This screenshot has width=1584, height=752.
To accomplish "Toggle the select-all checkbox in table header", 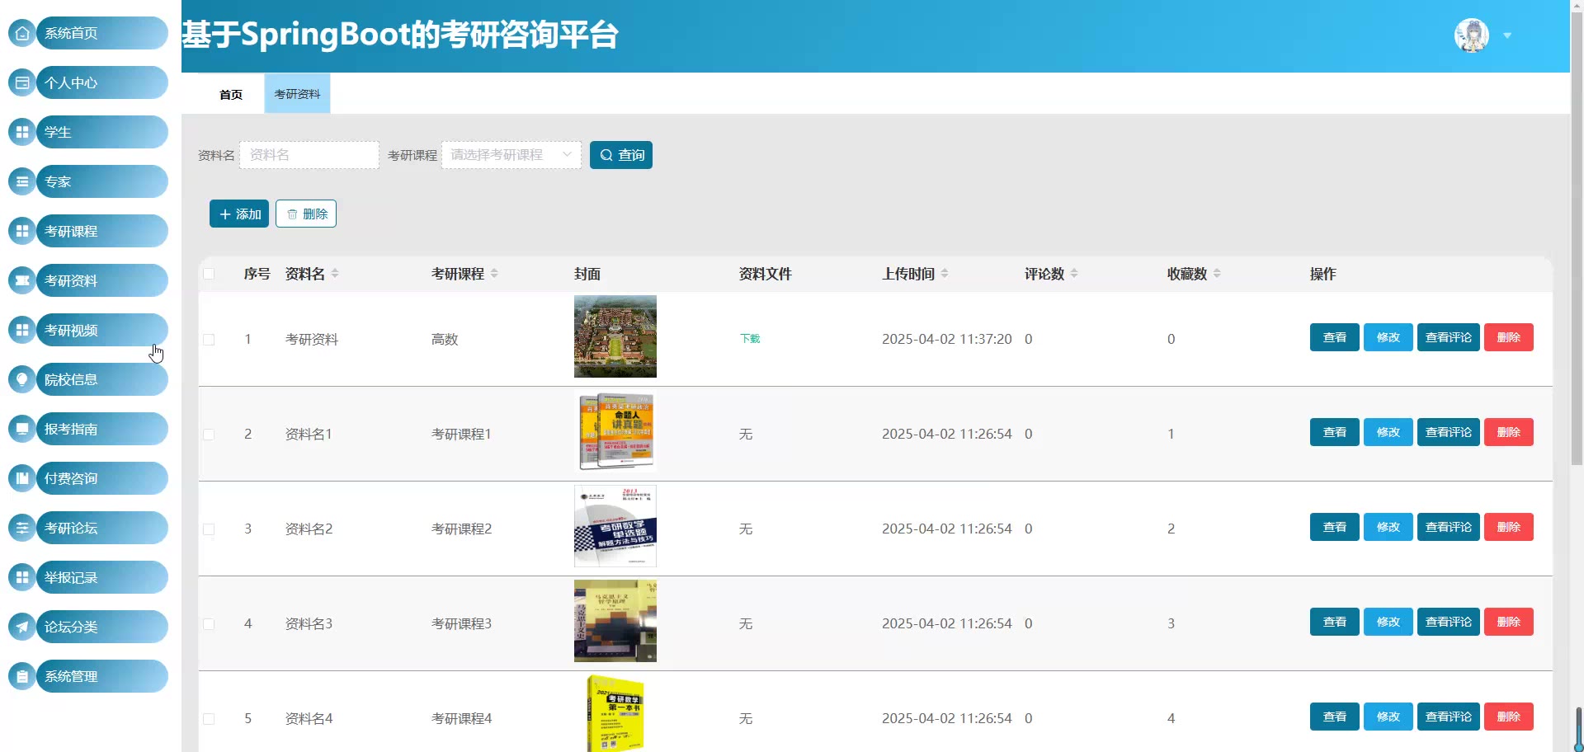I will [209, 274].
